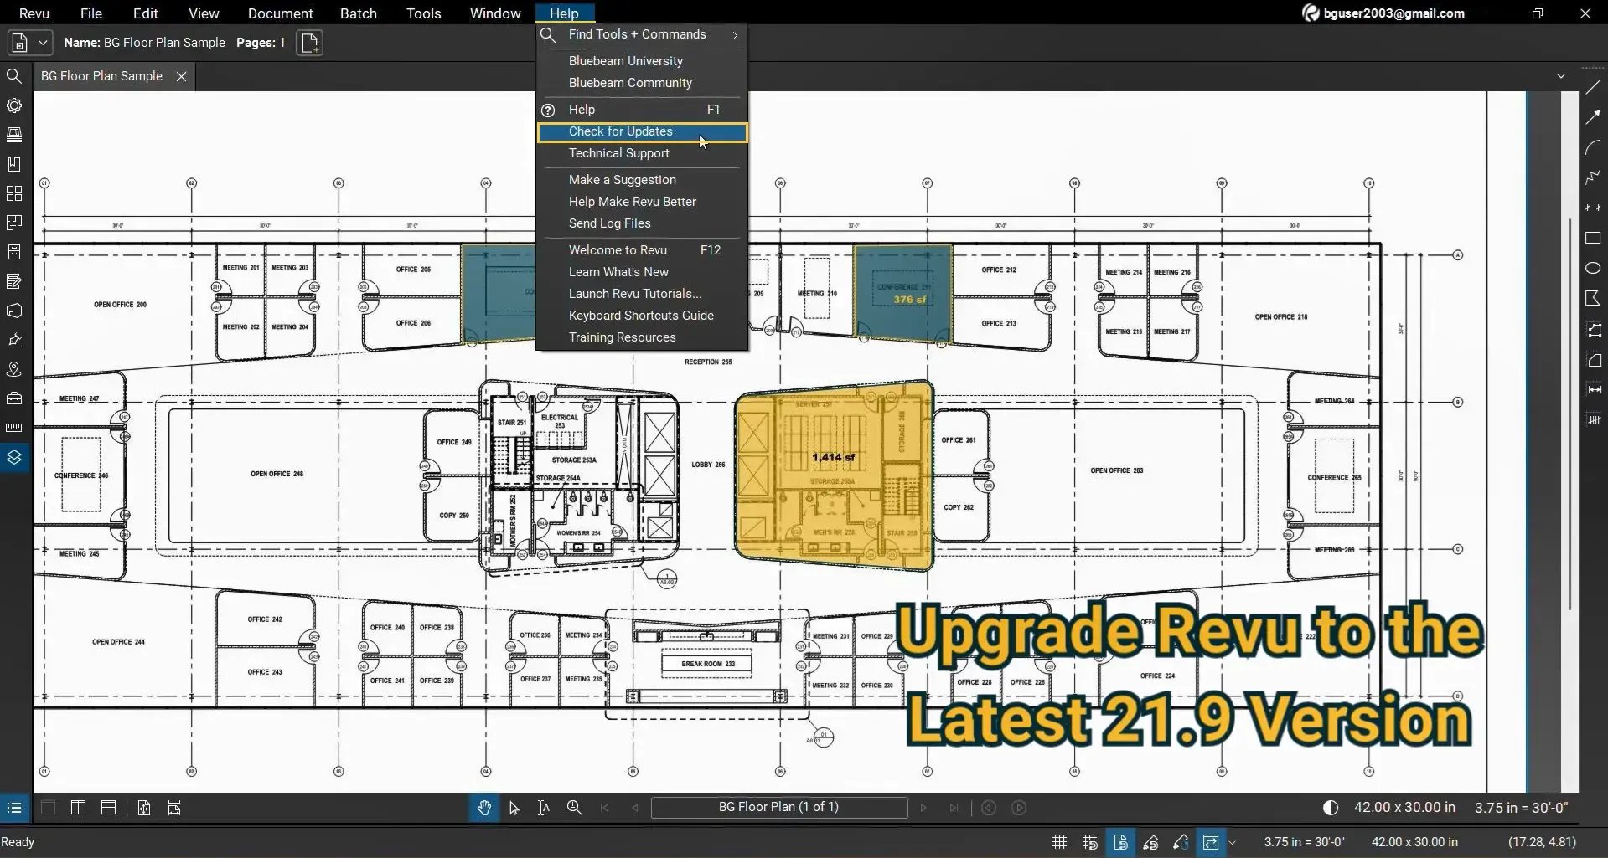Activate the Zoom tool

[x=574, y=808]
